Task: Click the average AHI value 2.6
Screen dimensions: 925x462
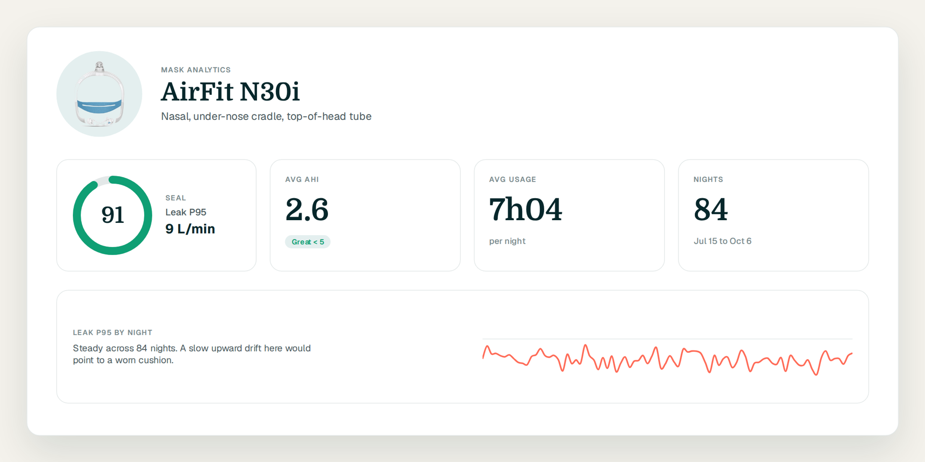Action: [x=307, y=209]
